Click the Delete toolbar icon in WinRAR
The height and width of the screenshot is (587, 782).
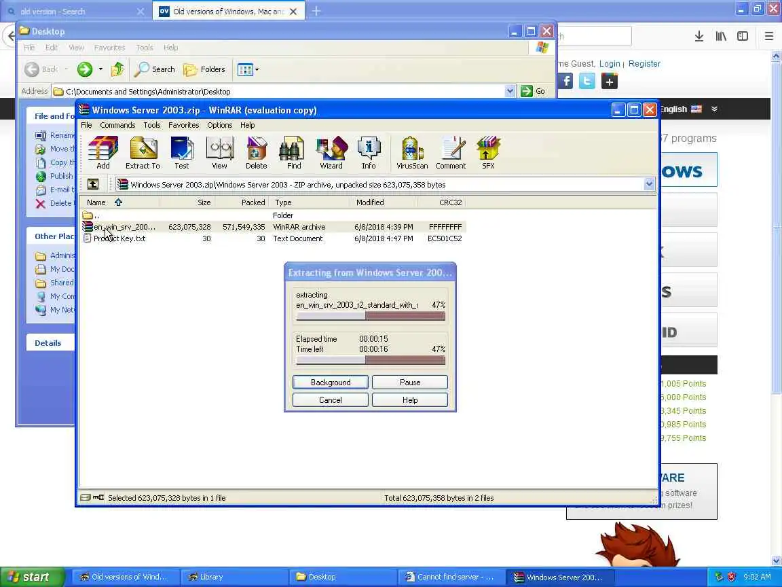(257, 153)
